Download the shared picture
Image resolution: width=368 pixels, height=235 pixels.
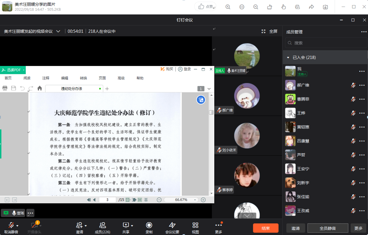325,7
